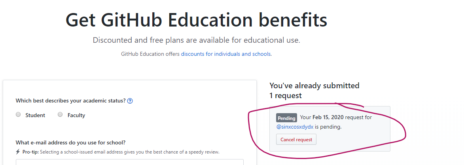Click the You've already submitted heading
This screenshot has height=165, width=464.
[314, 85]
